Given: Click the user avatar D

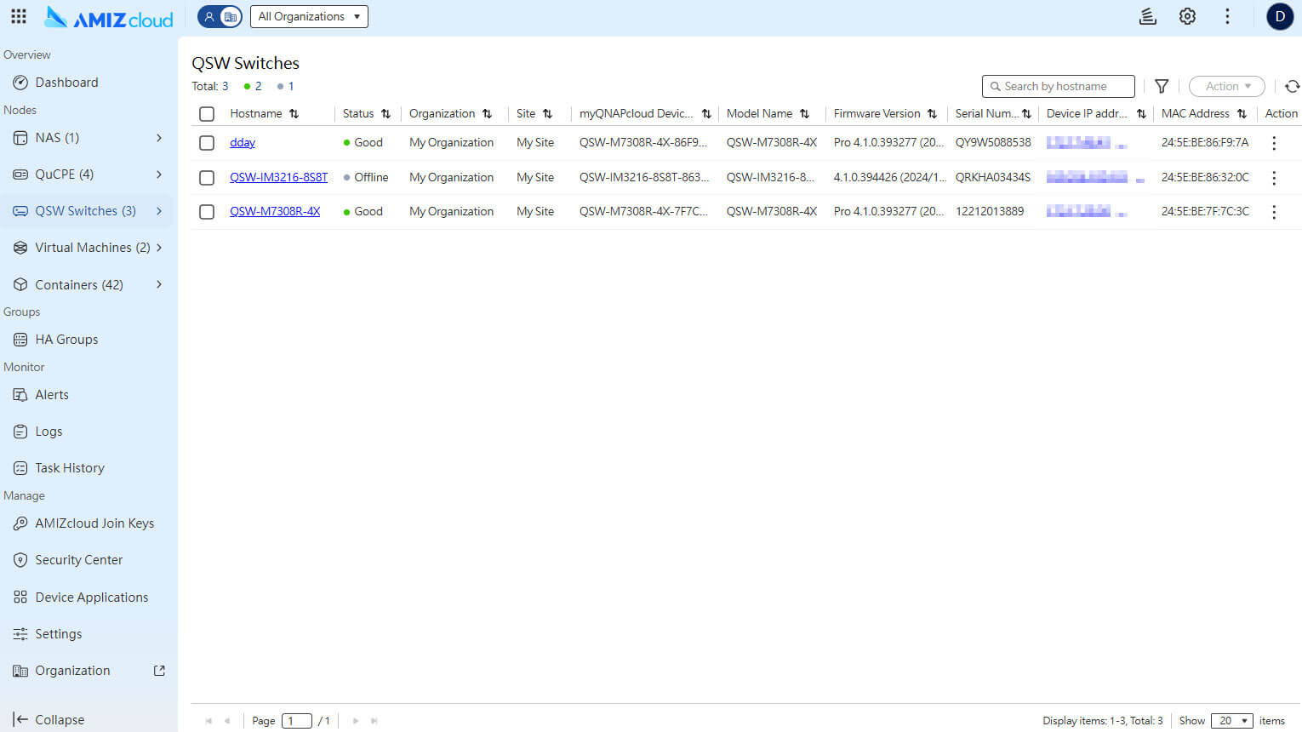Looking at the screenshot, I should tap(1280, 16).
